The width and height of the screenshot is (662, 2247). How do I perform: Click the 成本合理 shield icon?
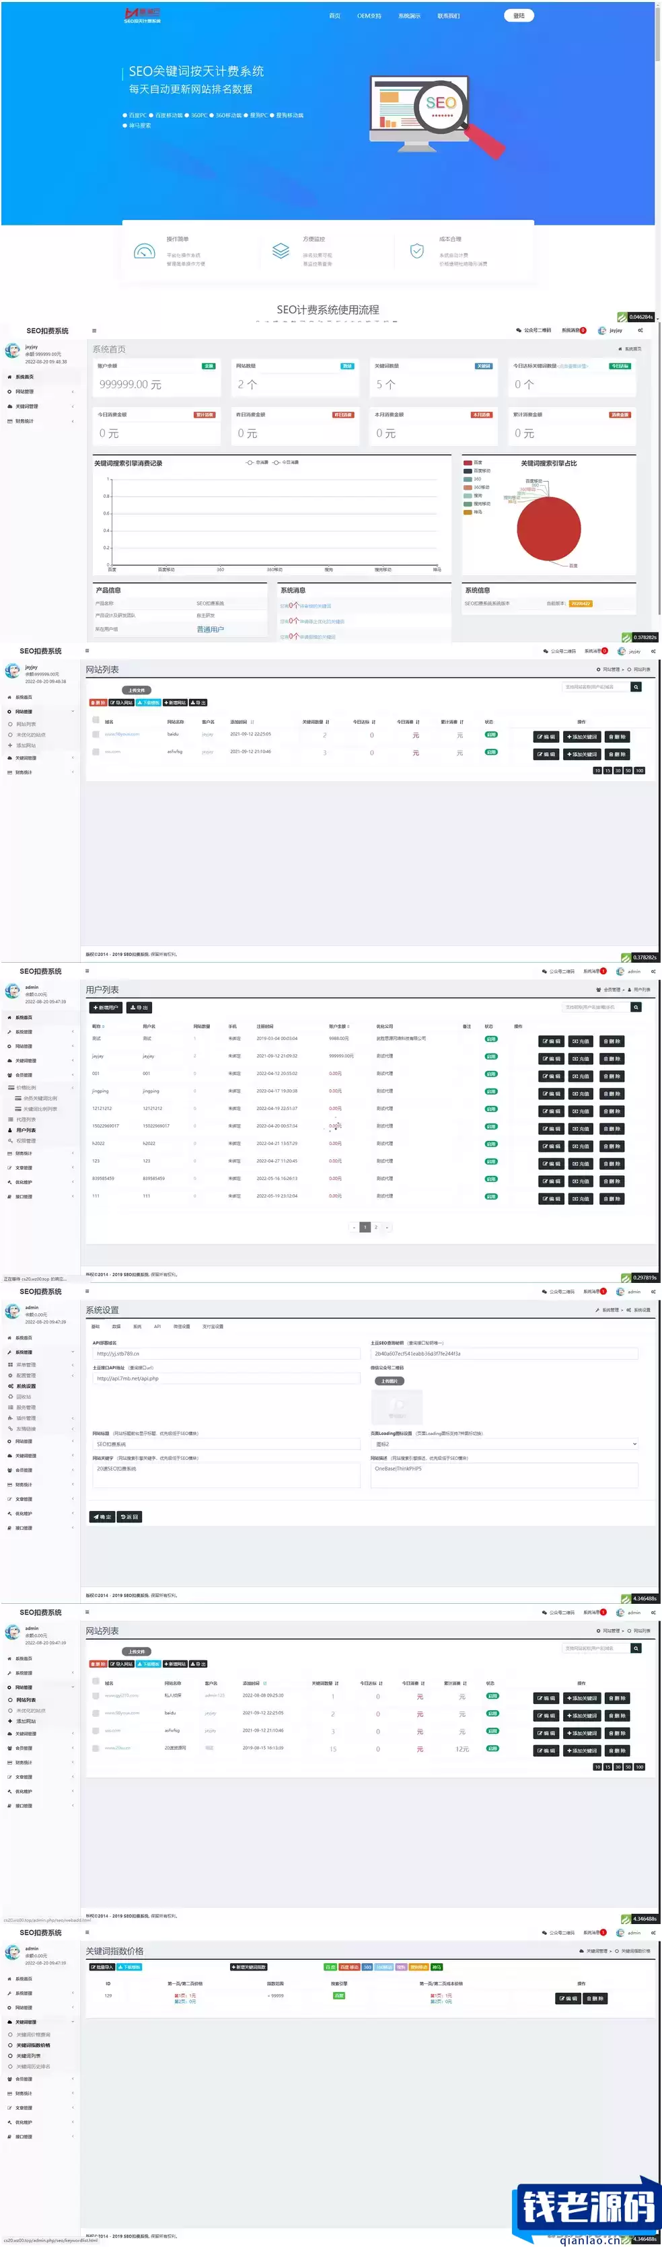(417, 251)
